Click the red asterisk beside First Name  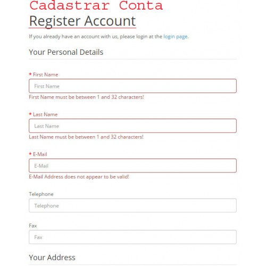click(x=30, y=74)
